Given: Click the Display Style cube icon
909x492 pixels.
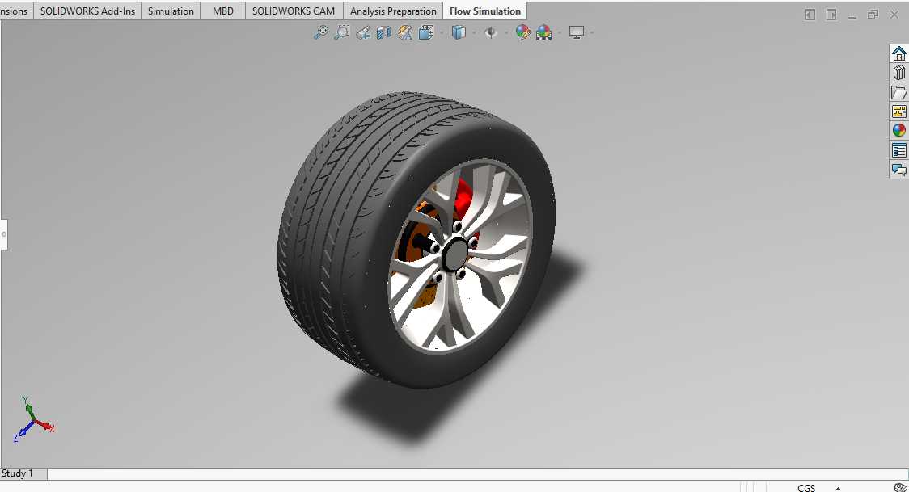Looking at the screenshot, I should coord(459,32).
